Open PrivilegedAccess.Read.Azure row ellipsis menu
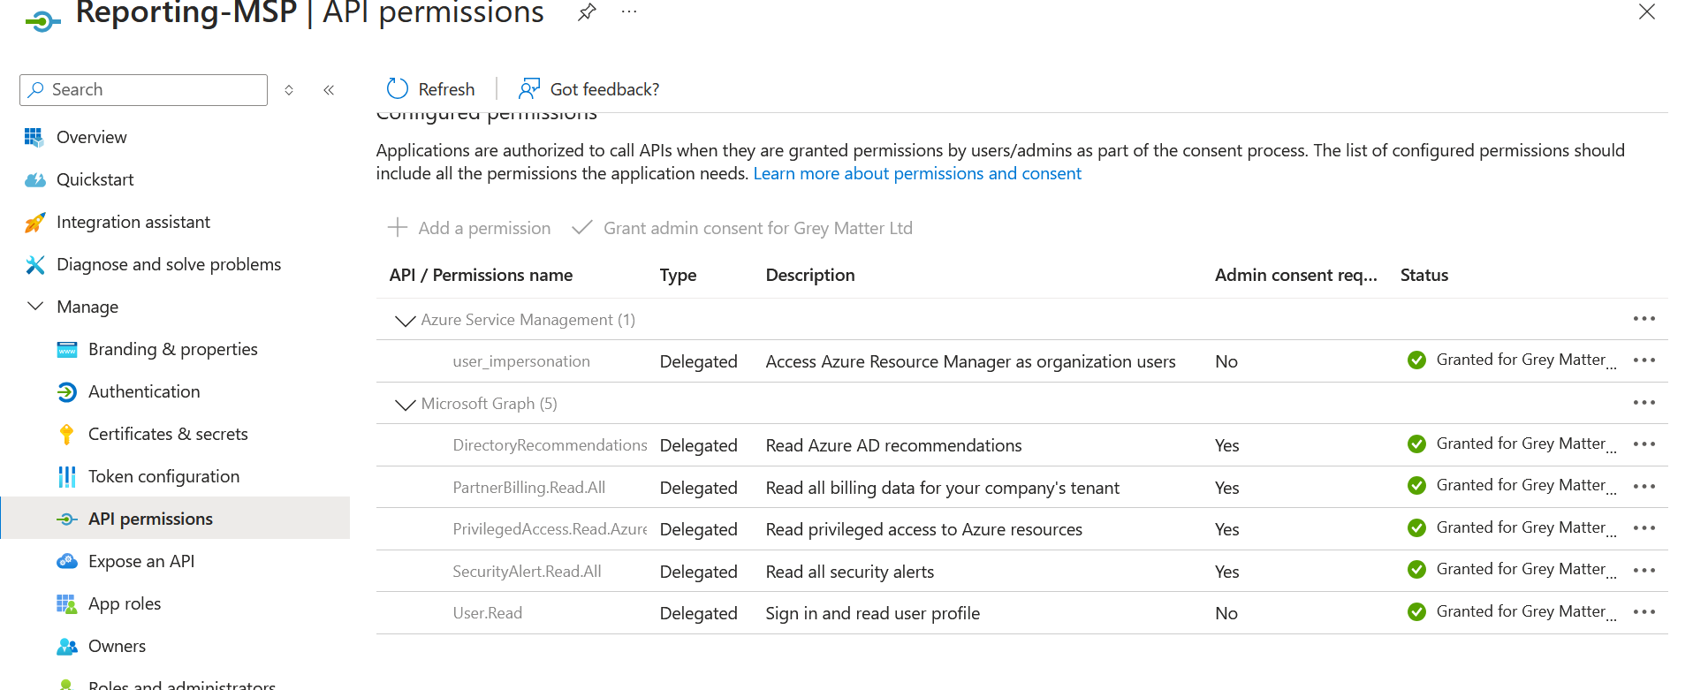This screenshot has height=690, width=1693. [1644, 527]
